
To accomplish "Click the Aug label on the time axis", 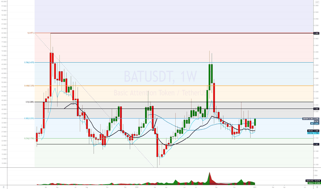I will 87,187.
